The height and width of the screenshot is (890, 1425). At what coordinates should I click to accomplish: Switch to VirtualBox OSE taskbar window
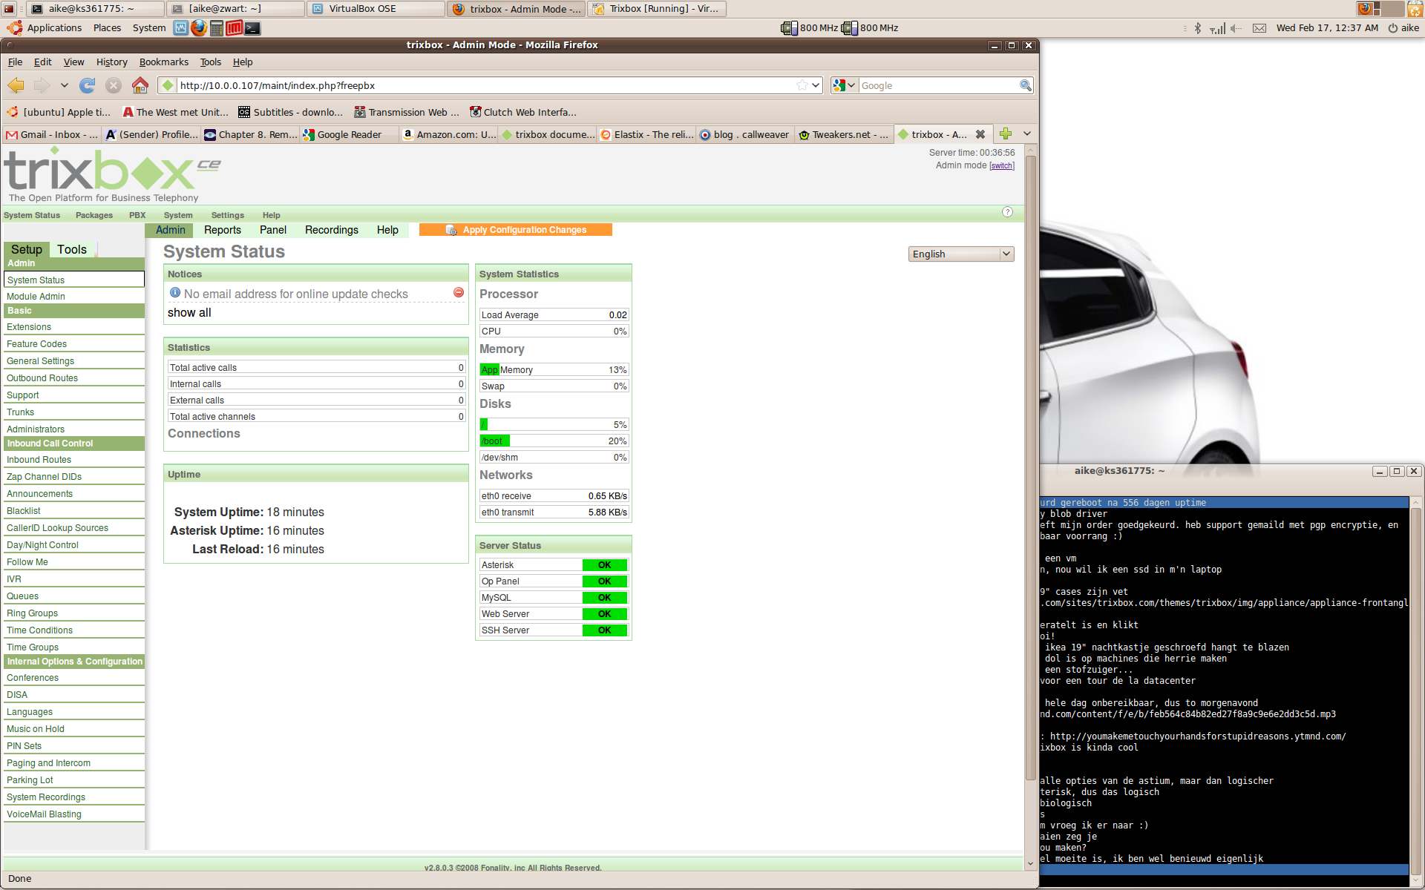377,9
